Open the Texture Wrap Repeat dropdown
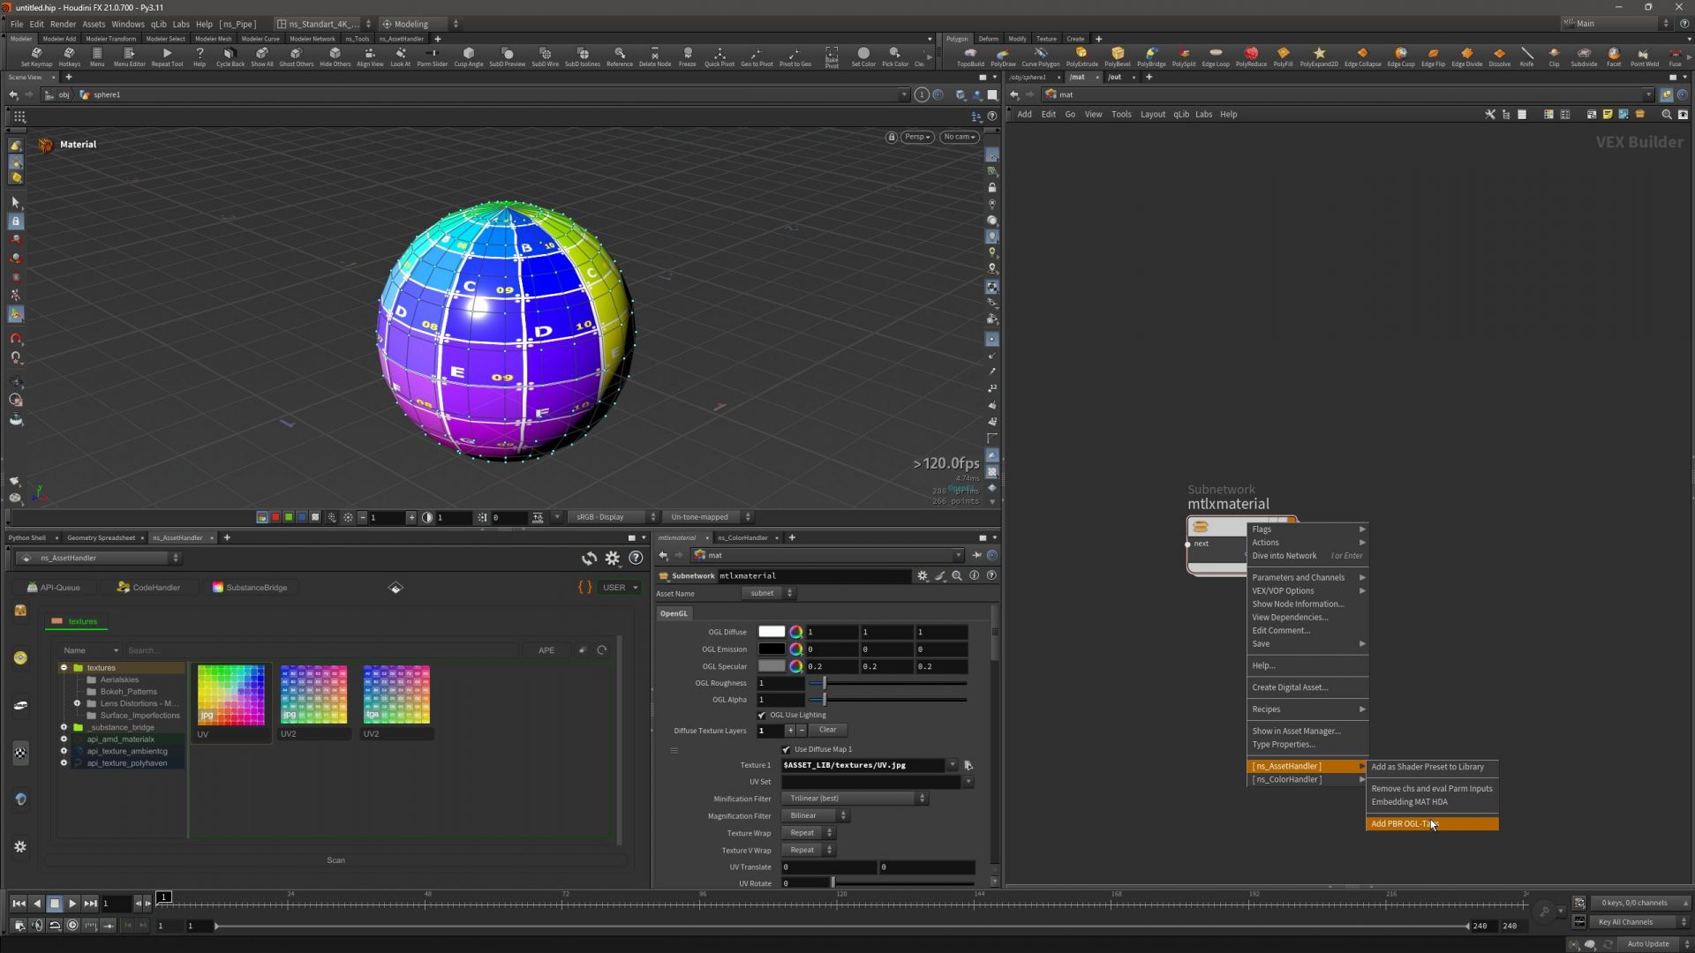The height and width of the screenshot is (953, 1695). (x=808, y=833)
